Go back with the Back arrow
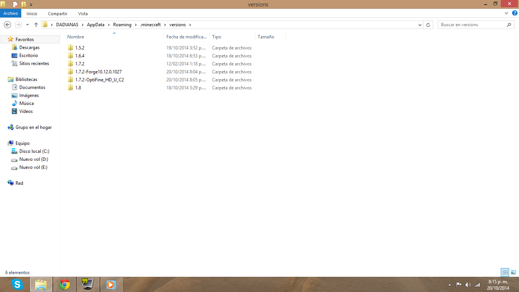Screen dimensions: 519x292 point(7,25)
